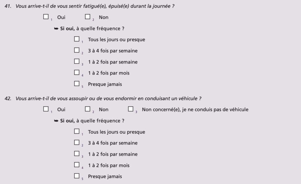The width and height of the screenshot is (301, 184).
Task: Select "3 à 4 fois par semaine" for question 41
Action: (77, 50)
